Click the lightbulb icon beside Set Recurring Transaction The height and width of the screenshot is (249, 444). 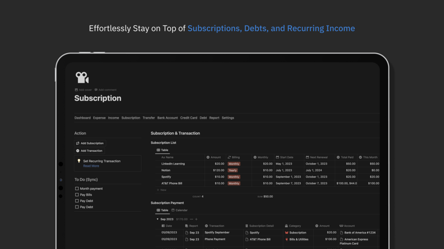pyautogui.click(x=79, y=161)
